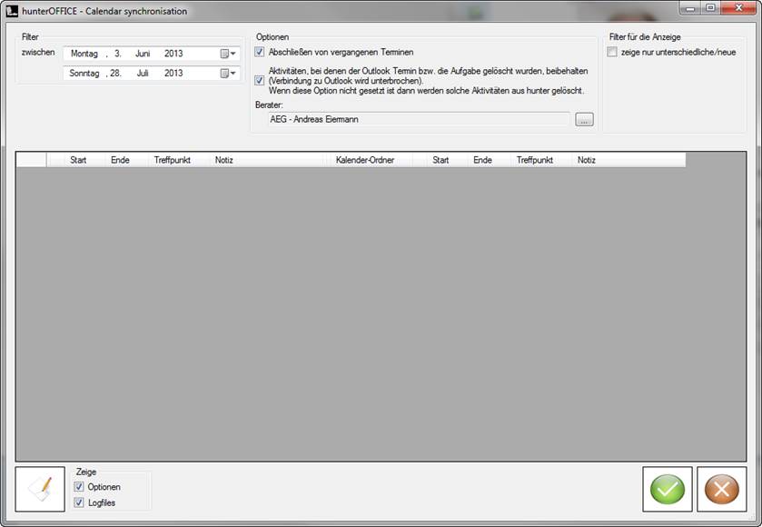Uncheck the Optionen checkbox under Zeige
Screen dimensions: 762x527
pyautogui.click(x=80, y=487)
